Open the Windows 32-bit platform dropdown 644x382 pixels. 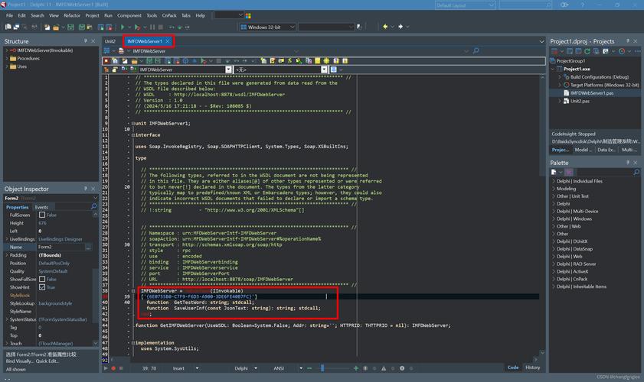coord(293,27)
